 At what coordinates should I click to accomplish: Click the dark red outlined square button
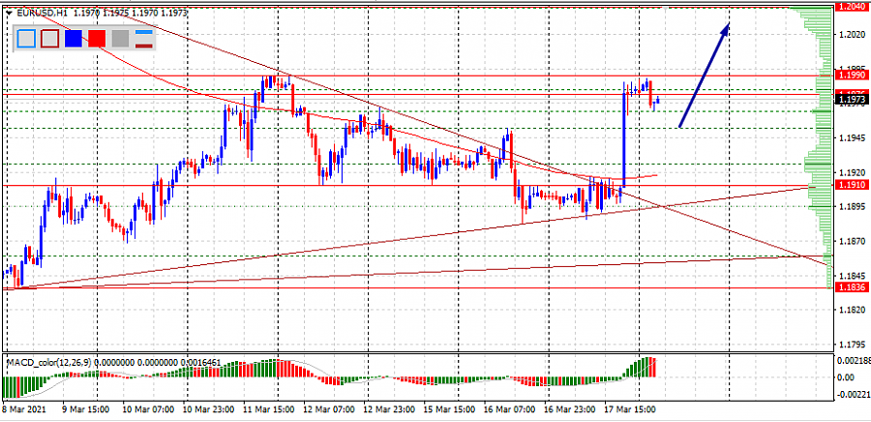point(50,39)
